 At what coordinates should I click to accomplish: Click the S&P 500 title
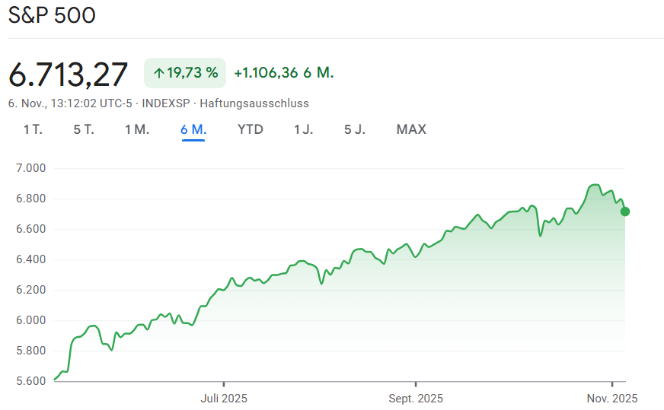(x=52, y=15)
